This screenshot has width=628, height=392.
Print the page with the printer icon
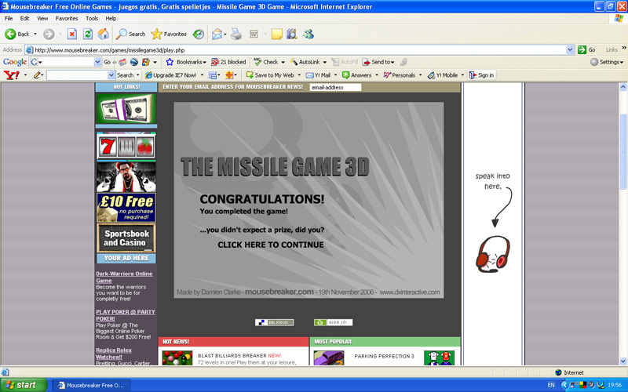(236, 34)
